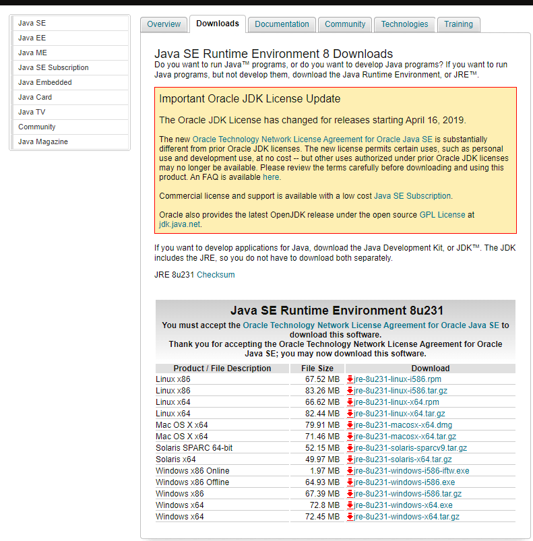Open Java TV sidebar item
The width and height of the screenshot is (533, 541).
tap(70, 112)
